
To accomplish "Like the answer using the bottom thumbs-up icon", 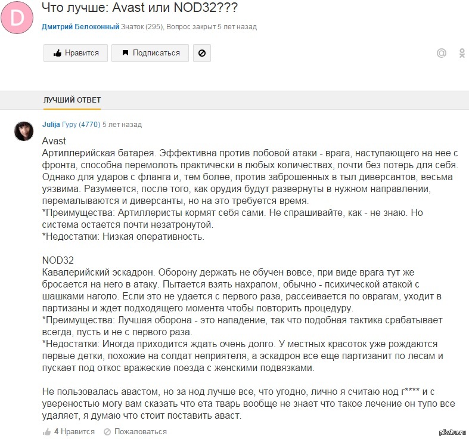I will point(46,431).
